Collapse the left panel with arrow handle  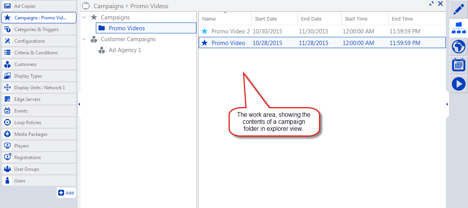tap(79, 104)
